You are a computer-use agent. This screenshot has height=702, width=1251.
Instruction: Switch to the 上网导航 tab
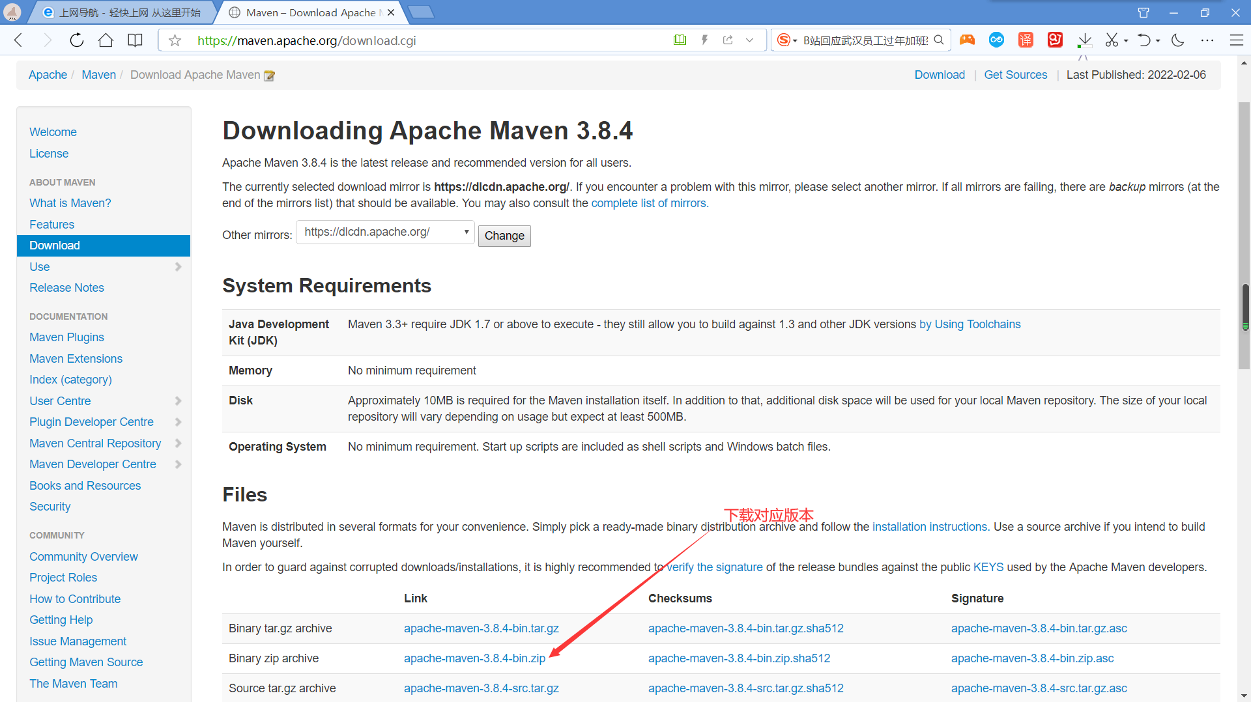124,12
